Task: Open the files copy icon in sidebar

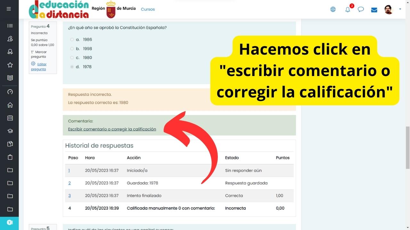Action: (x=10, y=144)
